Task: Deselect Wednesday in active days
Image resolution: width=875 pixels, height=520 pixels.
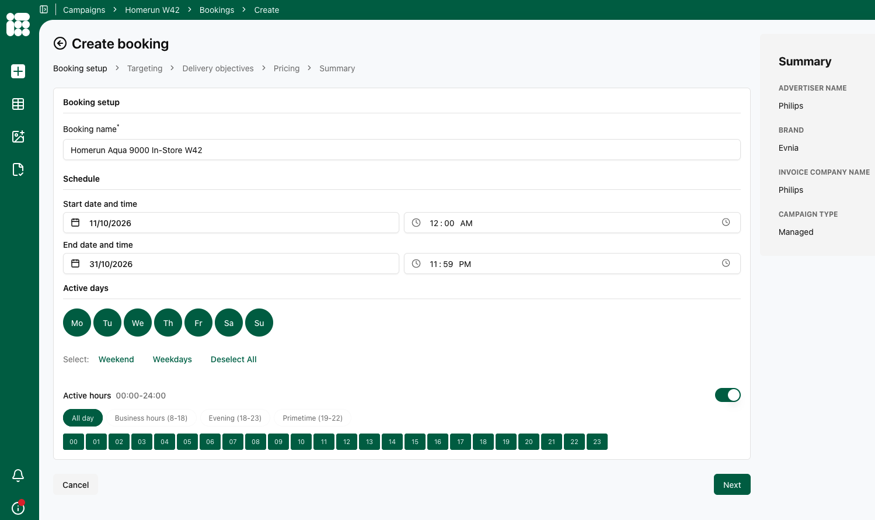Action: click(138, 323)
